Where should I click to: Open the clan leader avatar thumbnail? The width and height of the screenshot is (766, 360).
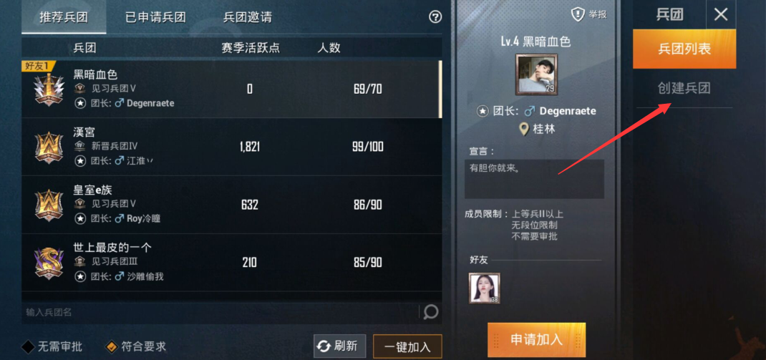[x=537, y=74]
